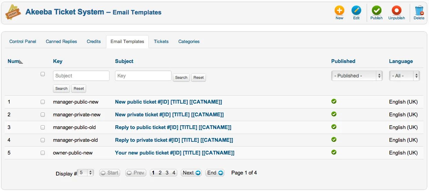Image resolution: width=429 pixels, height=191 pixels.
Task: Toggle published checkmark for owner-public-new row
Action: pos(334,152)
